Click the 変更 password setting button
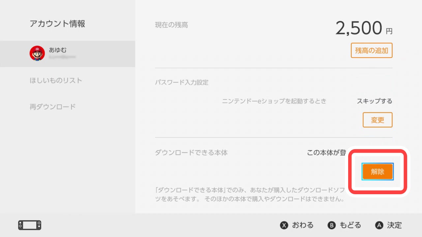The height and width of the screenshot is (237, 422). 377,120
